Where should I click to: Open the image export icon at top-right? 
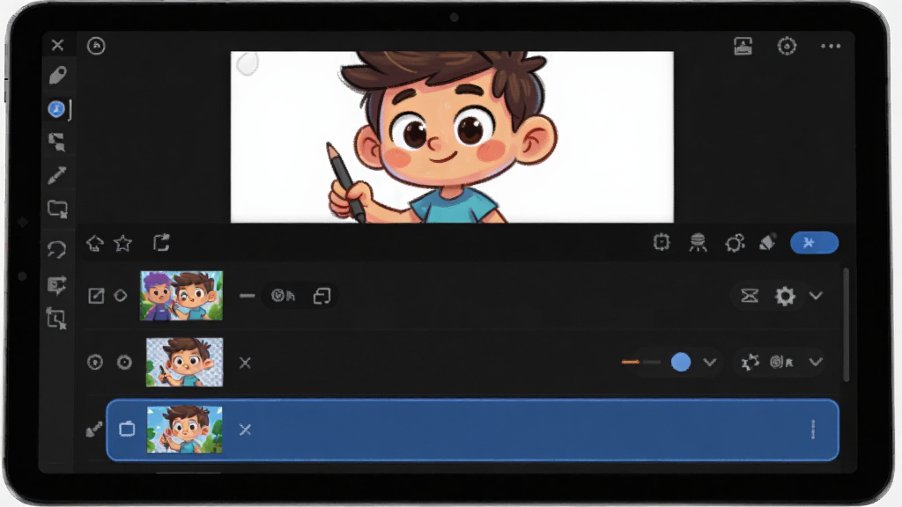pyautogui.click(x=743, y=46)
